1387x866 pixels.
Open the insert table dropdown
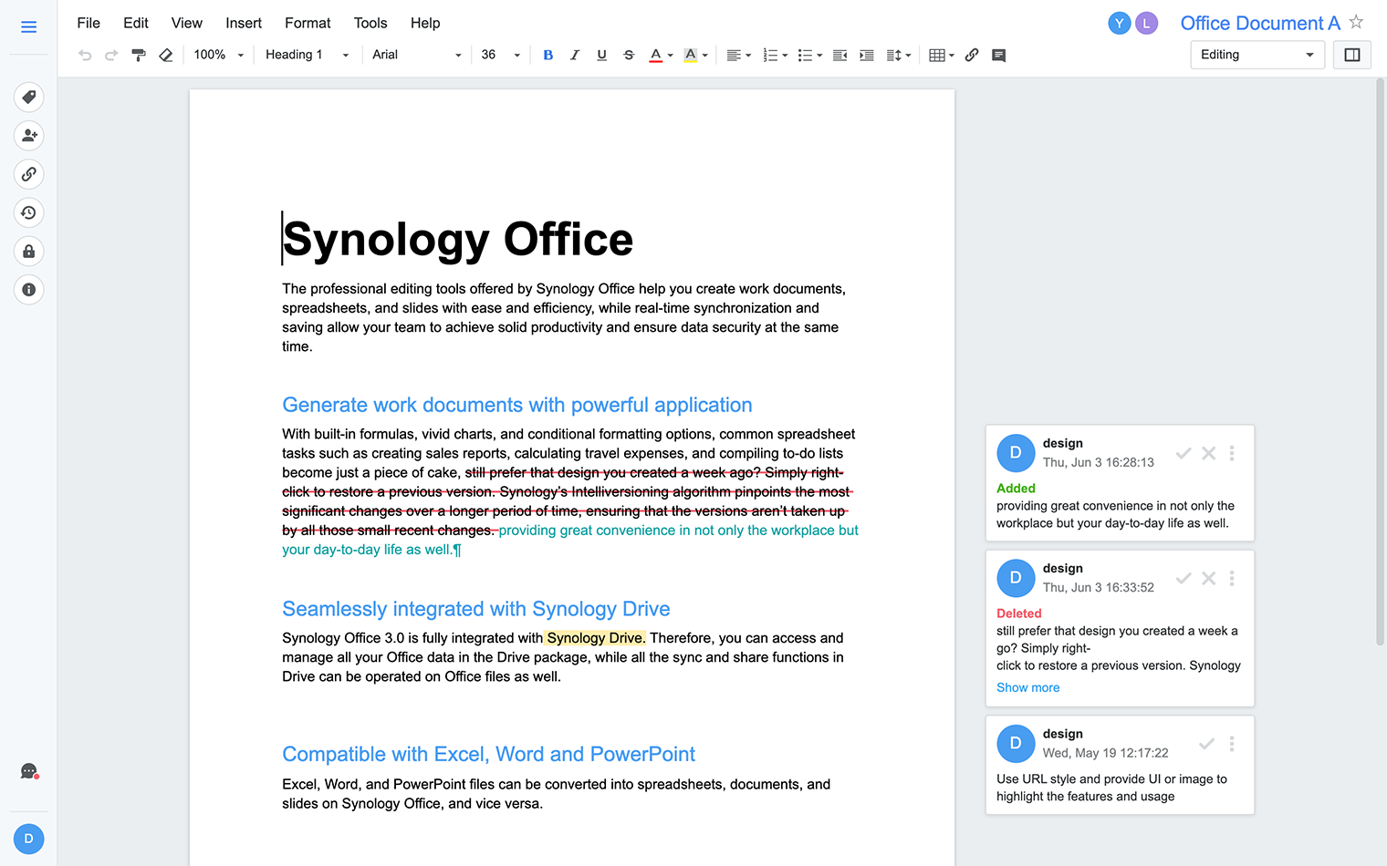(x=942, y=56)
